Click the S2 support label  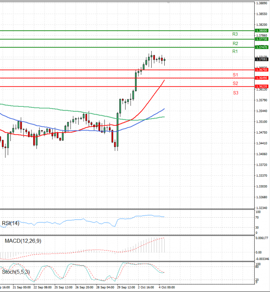[x=235, y=83]
